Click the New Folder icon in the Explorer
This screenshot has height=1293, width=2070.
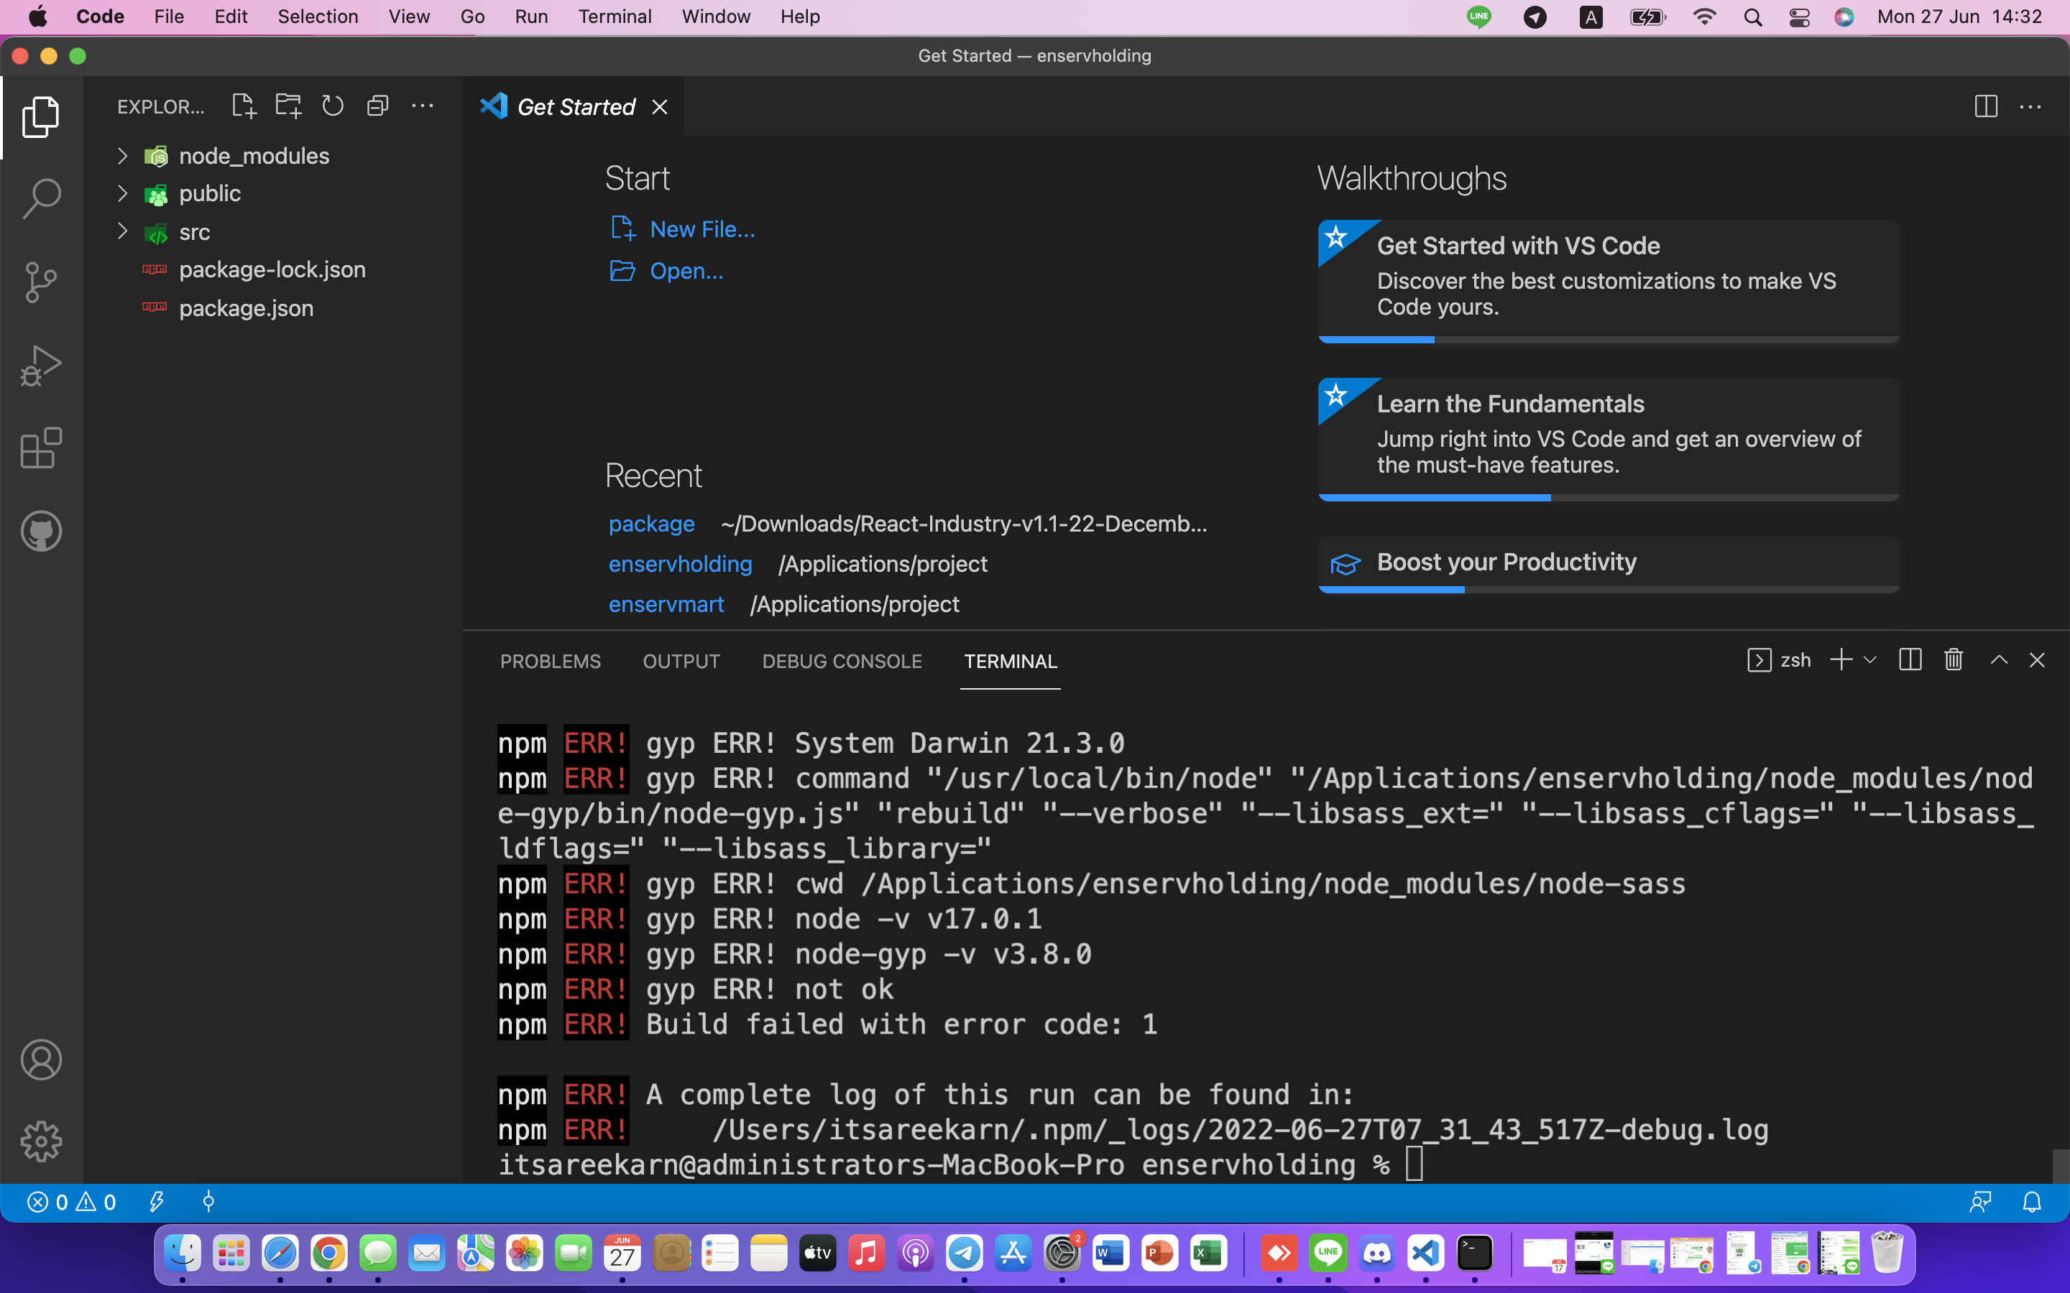(x=288, y=107)
